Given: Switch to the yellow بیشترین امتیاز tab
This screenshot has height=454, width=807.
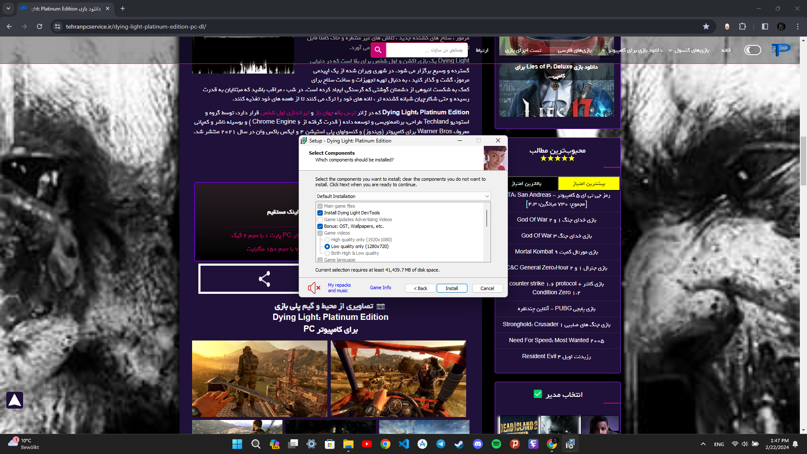Looking at the screenshot, I should pyautogui.click(x=588, y=183).
